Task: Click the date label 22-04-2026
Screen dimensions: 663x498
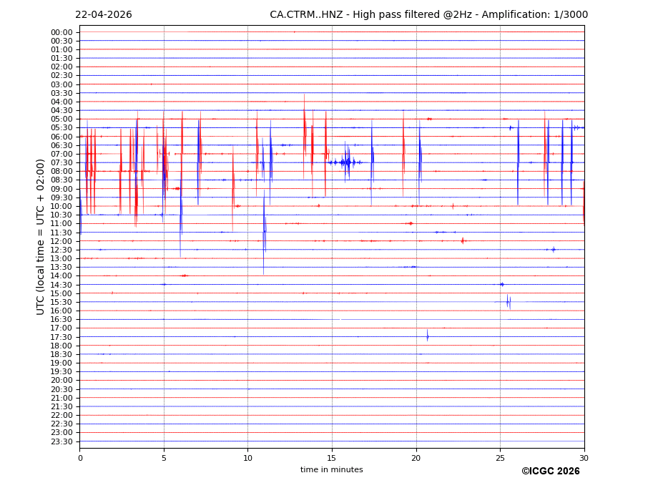Action: (x=103, y=15)
